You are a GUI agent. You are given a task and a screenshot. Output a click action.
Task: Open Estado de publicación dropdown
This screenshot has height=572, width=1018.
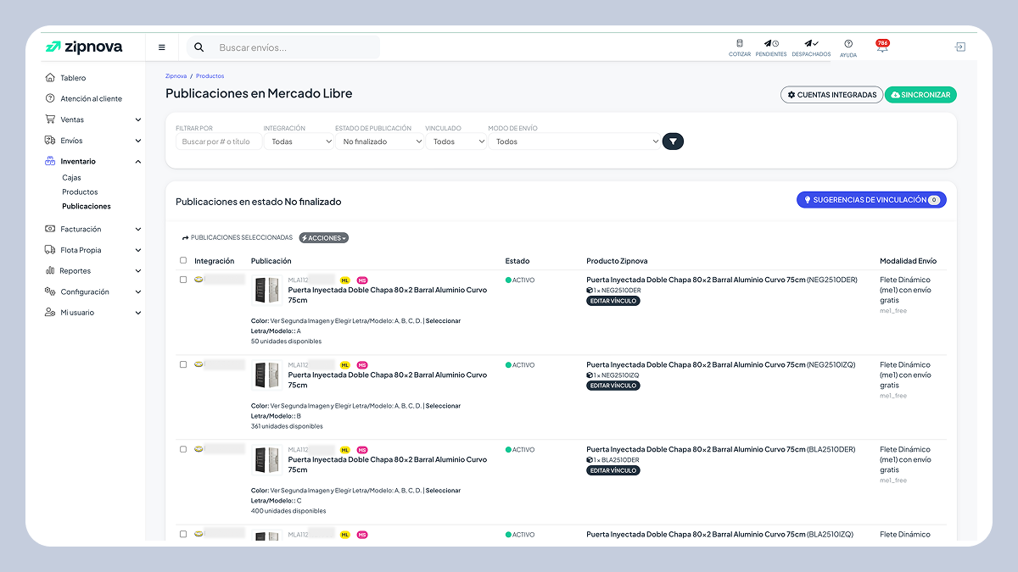click(379, 142)
